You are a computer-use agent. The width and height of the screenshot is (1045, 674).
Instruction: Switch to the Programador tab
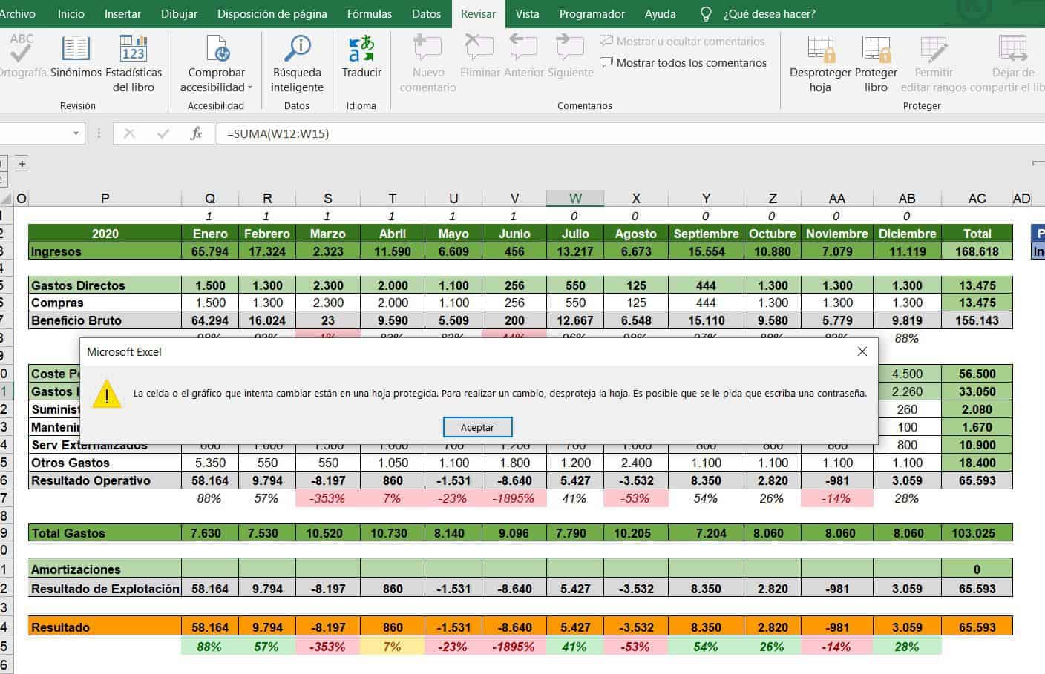click(x=592, y=13)
